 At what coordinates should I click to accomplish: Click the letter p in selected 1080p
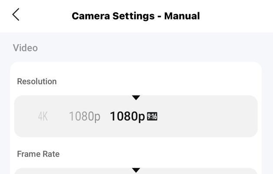pos(142,117)
